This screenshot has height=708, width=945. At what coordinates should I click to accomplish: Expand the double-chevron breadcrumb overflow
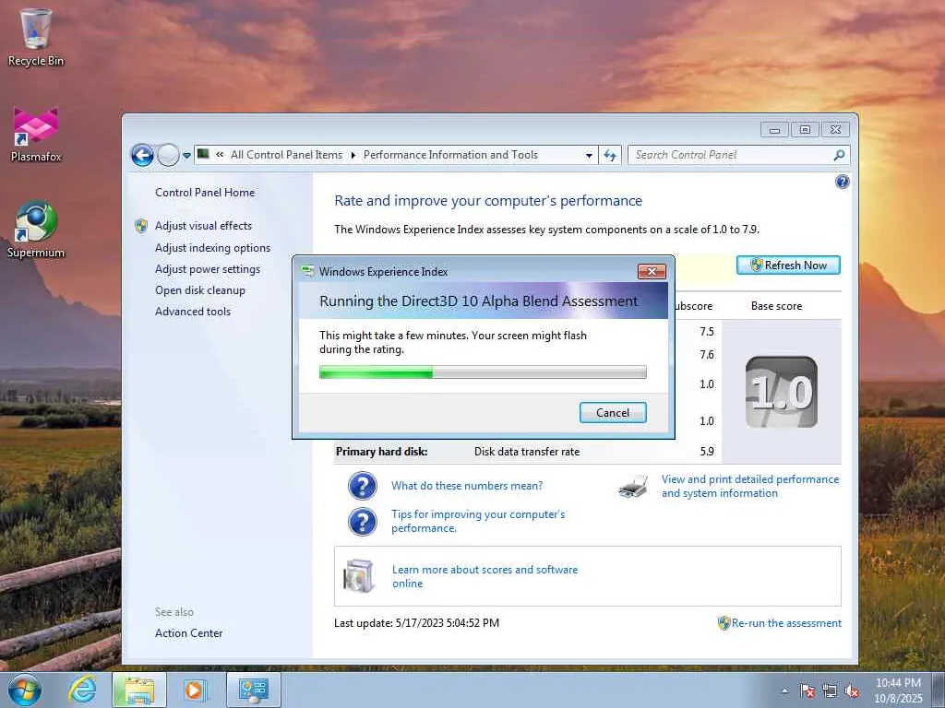click(x=220, y=155)
